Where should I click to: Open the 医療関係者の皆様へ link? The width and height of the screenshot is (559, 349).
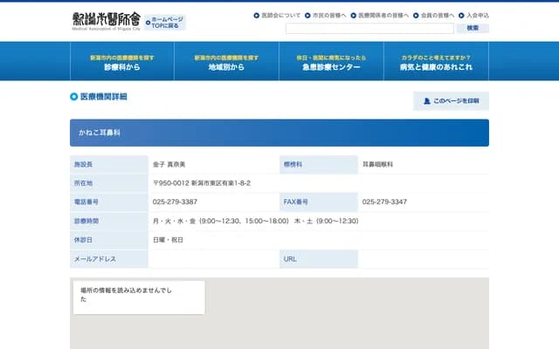click(x=383, y=16)
